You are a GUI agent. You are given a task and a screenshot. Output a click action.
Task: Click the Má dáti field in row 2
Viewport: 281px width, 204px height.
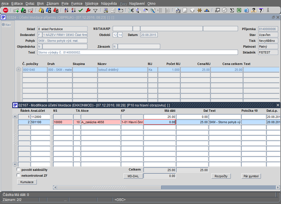click(x=159, y=122)
